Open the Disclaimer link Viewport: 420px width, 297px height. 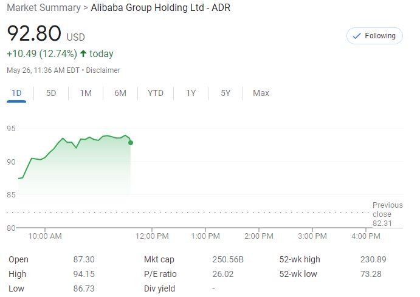pyautogui.click(x=103, y=70)
